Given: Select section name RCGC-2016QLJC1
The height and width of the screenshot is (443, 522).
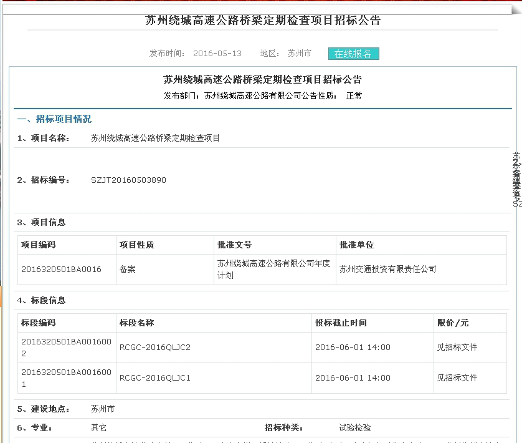Looking at the screenshot, I should click(154, 378).
